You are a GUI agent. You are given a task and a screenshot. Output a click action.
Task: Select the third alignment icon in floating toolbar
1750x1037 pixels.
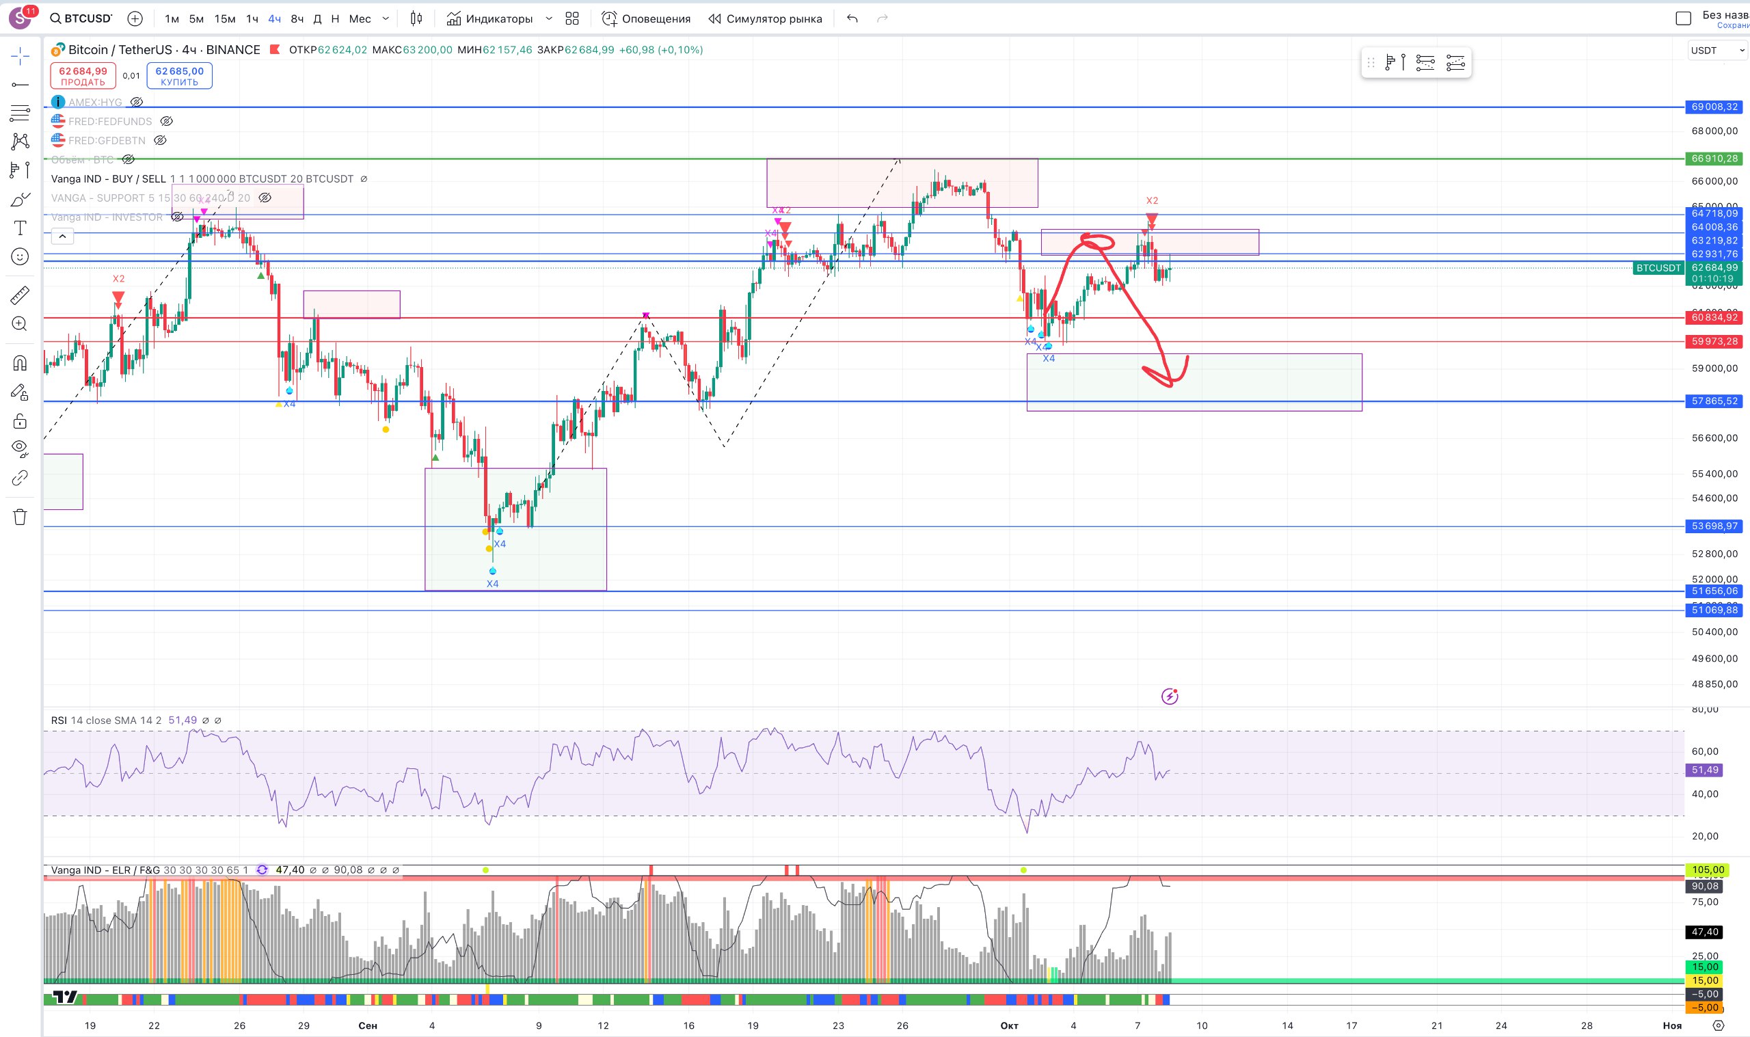[x=1455, y=63]
